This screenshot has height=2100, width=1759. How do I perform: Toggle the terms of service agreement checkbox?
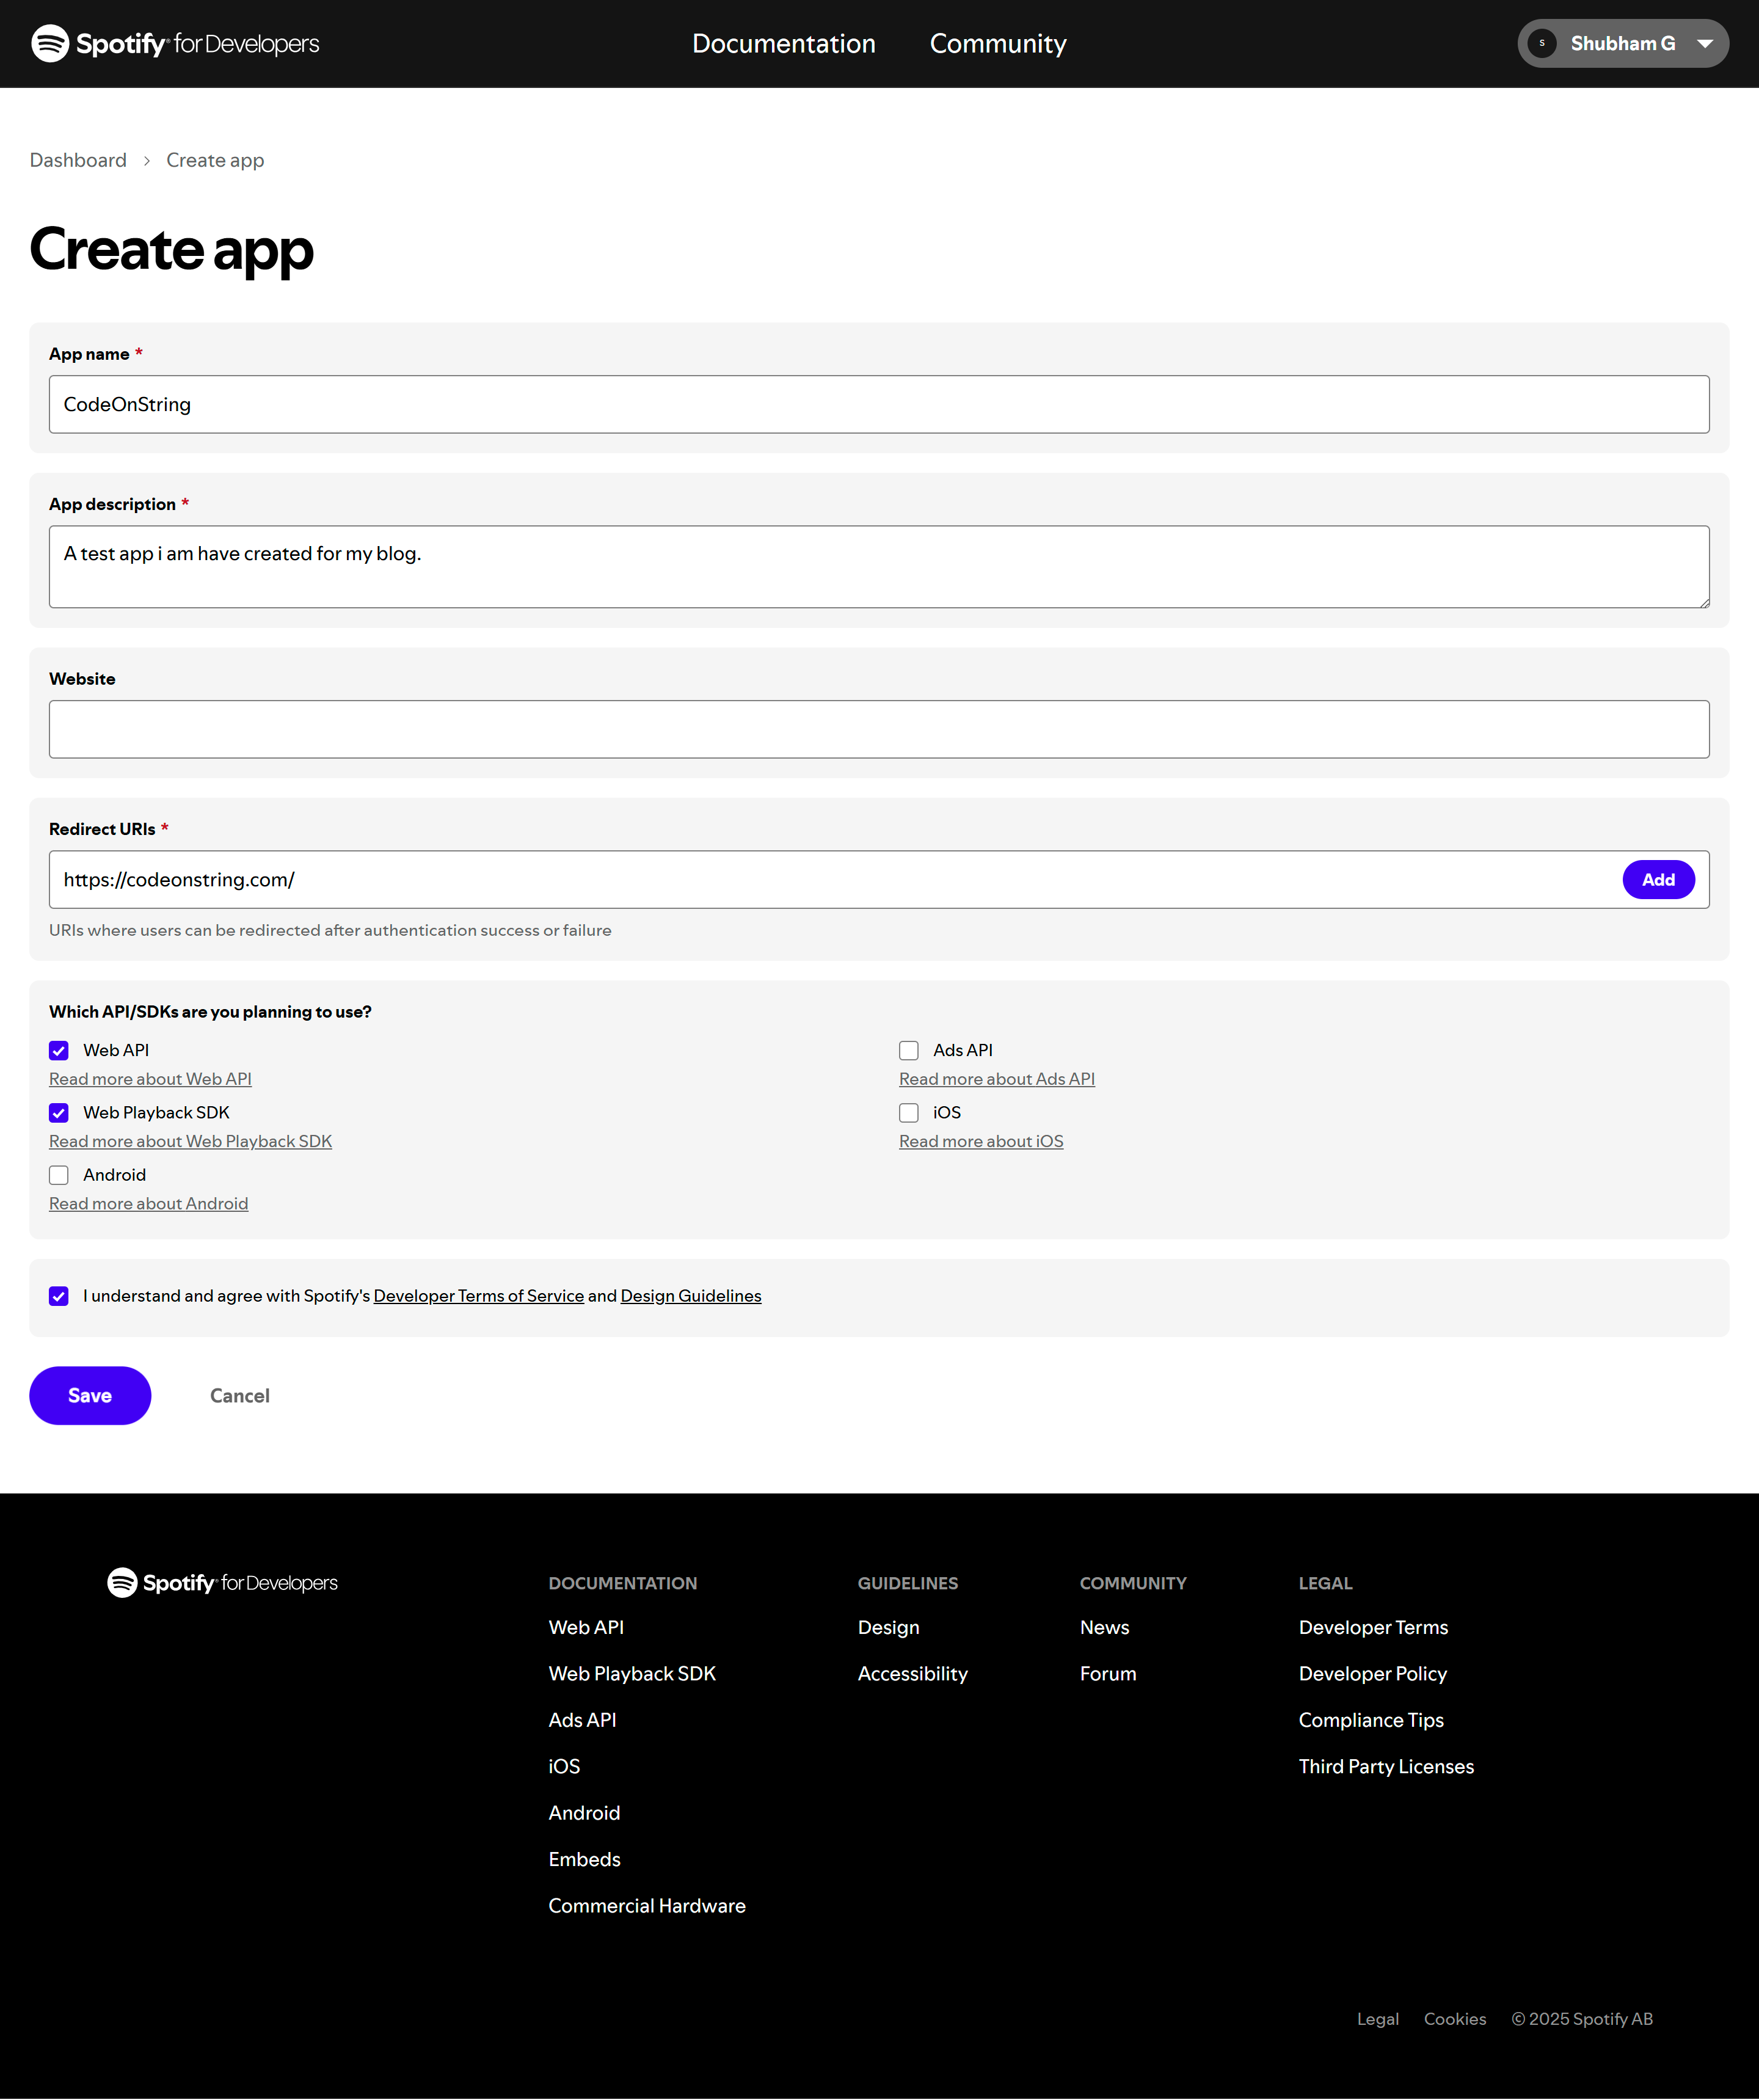click(x=59, y=1296)
